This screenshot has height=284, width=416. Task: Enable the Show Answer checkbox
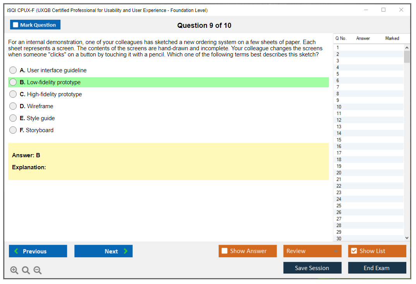tap(224, 251)
